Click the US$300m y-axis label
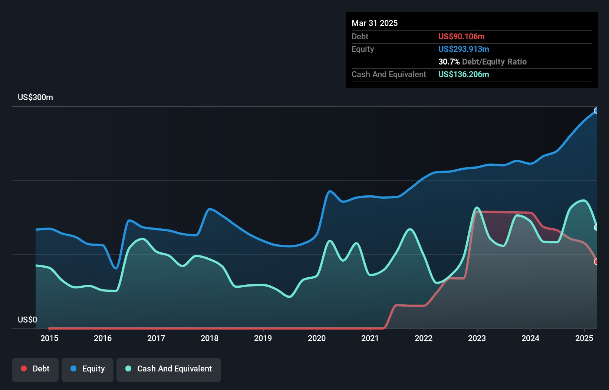 pos(35,97)
